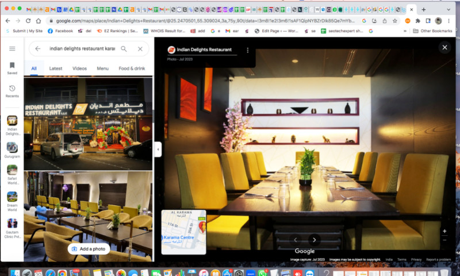
Task: Open the Food & drink tab
Action: tap(132, 68)
